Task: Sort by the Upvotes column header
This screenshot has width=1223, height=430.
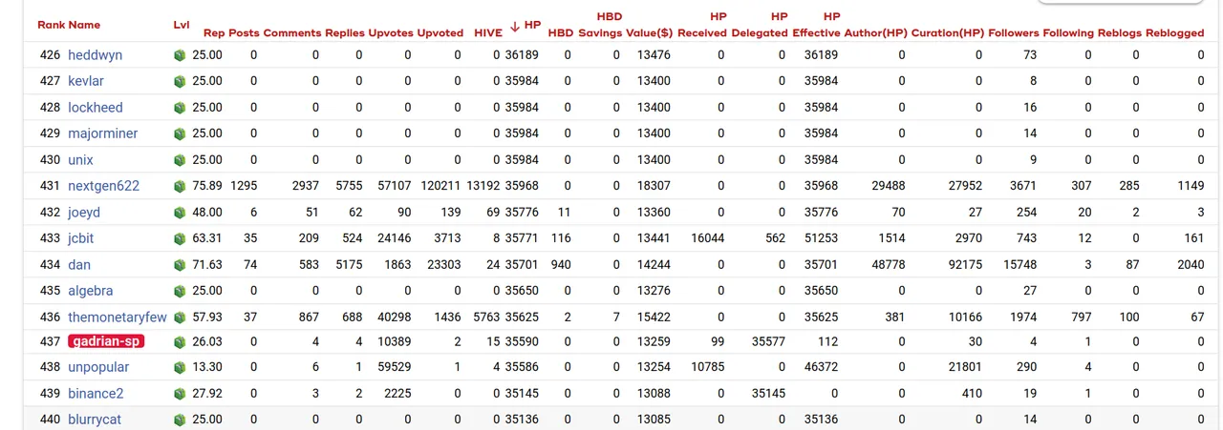Action: 391,32
